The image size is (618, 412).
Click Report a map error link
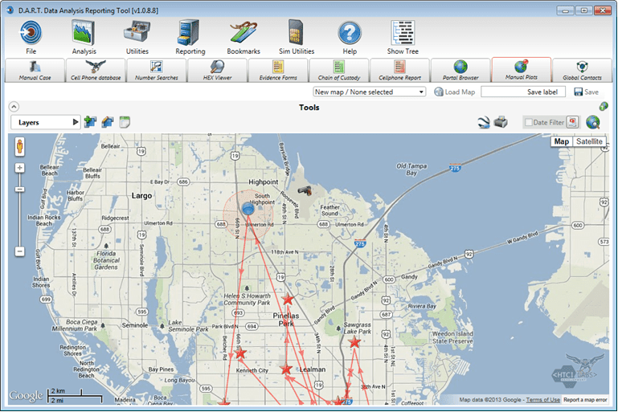(x=585, y=400)
